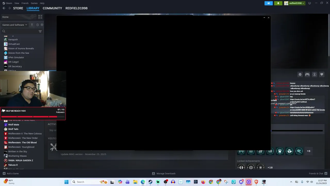Open the Games menu
The image size is (330, 186).
click(x=34, y=3)
